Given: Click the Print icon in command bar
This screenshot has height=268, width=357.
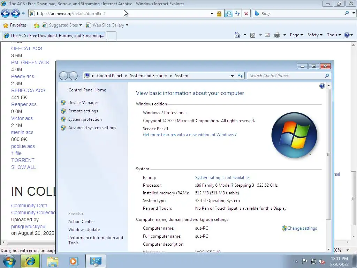Looking at the screenshot, I should click(x=277, y=35).
